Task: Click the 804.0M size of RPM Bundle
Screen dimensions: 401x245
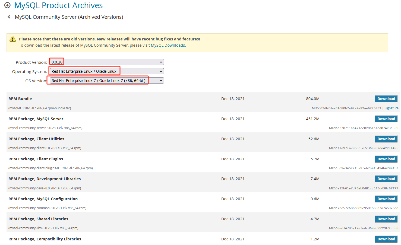Action: coord(313,99)
